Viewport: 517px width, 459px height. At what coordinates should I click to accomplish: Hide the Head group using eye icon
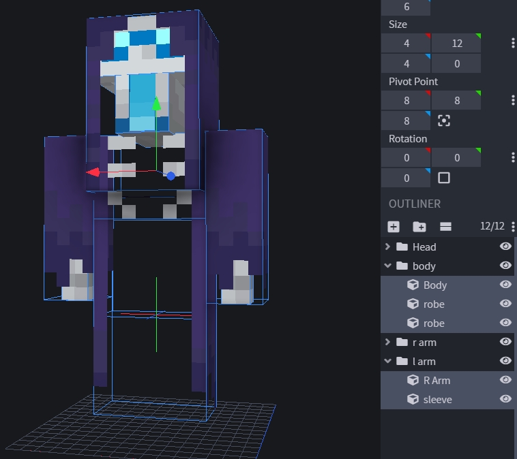click(x=505, y=247)
